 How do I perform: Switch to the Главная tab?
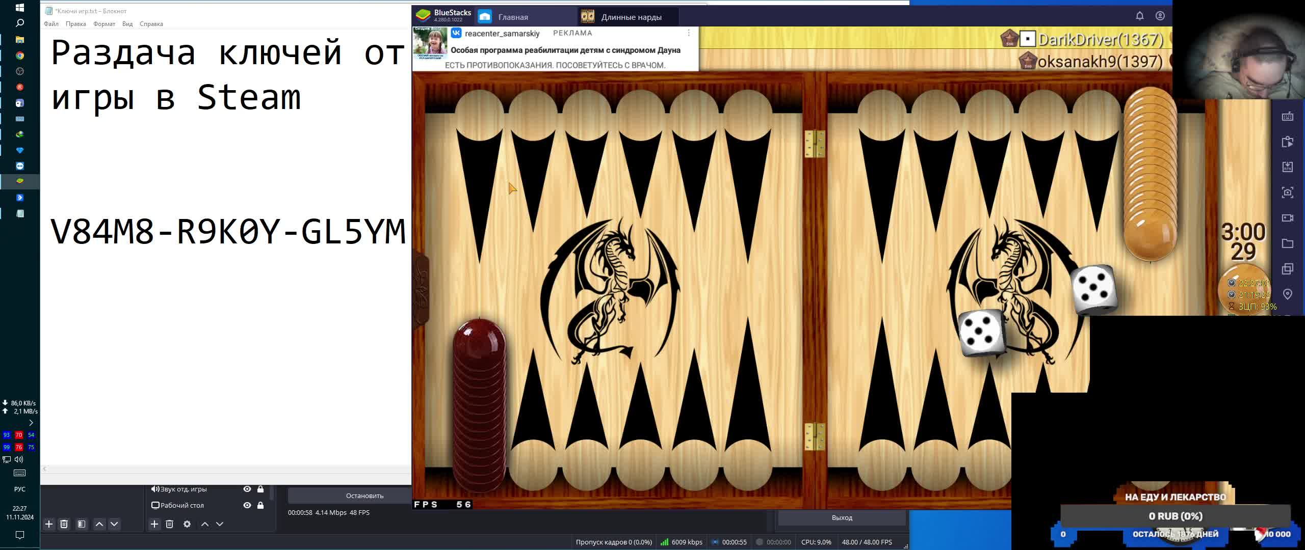(512, 17)
